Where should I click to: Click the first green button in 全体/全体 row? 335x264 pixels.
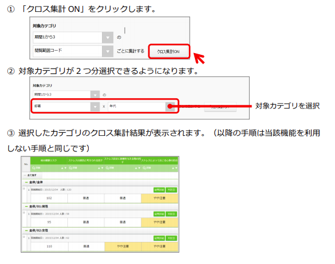[159, 190]
